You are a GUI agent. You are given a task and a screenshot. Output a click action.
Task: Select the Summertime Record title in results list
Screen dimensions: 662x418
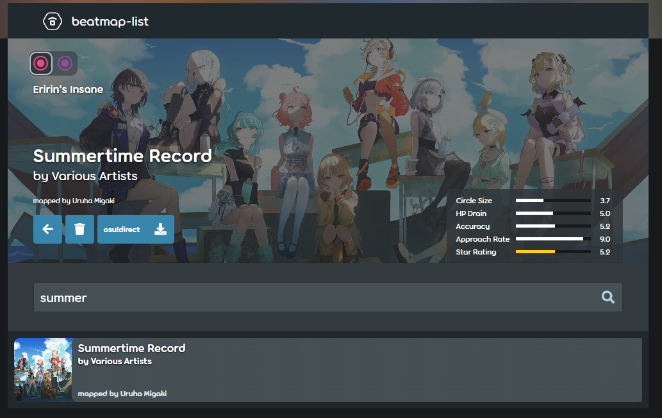coord(131,348)
